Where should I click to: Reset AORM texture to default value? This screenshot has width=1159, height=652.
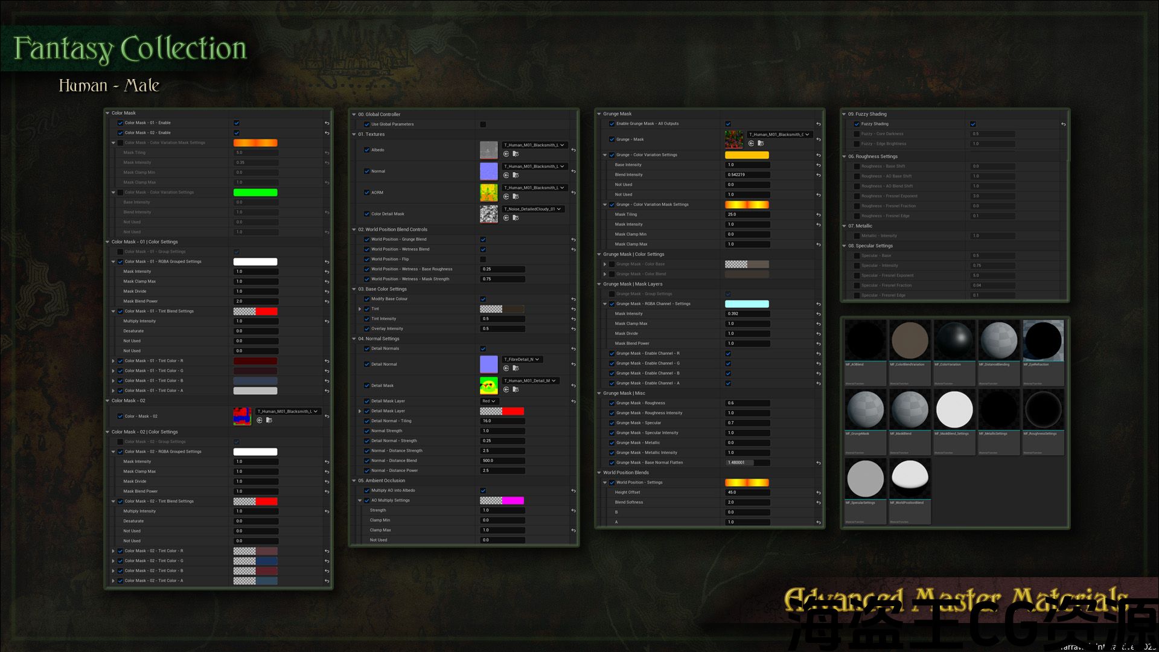tap(573, 193)
